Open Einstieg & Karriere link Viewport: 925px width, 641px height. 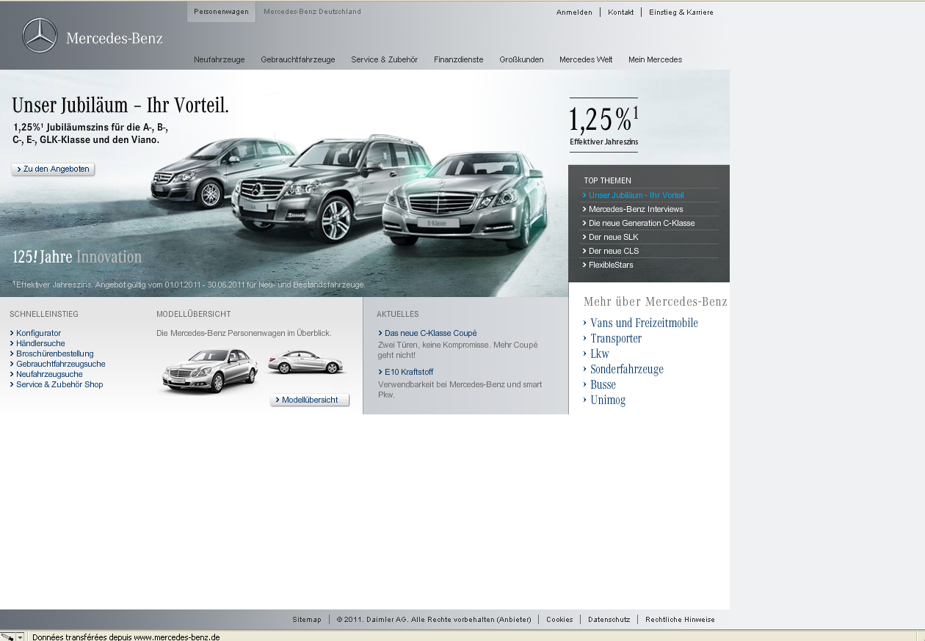point(681,12)
